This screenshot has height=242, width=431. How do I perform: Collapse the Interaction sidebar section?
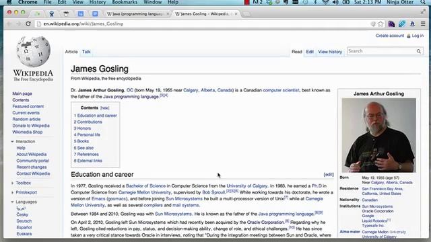12,142
